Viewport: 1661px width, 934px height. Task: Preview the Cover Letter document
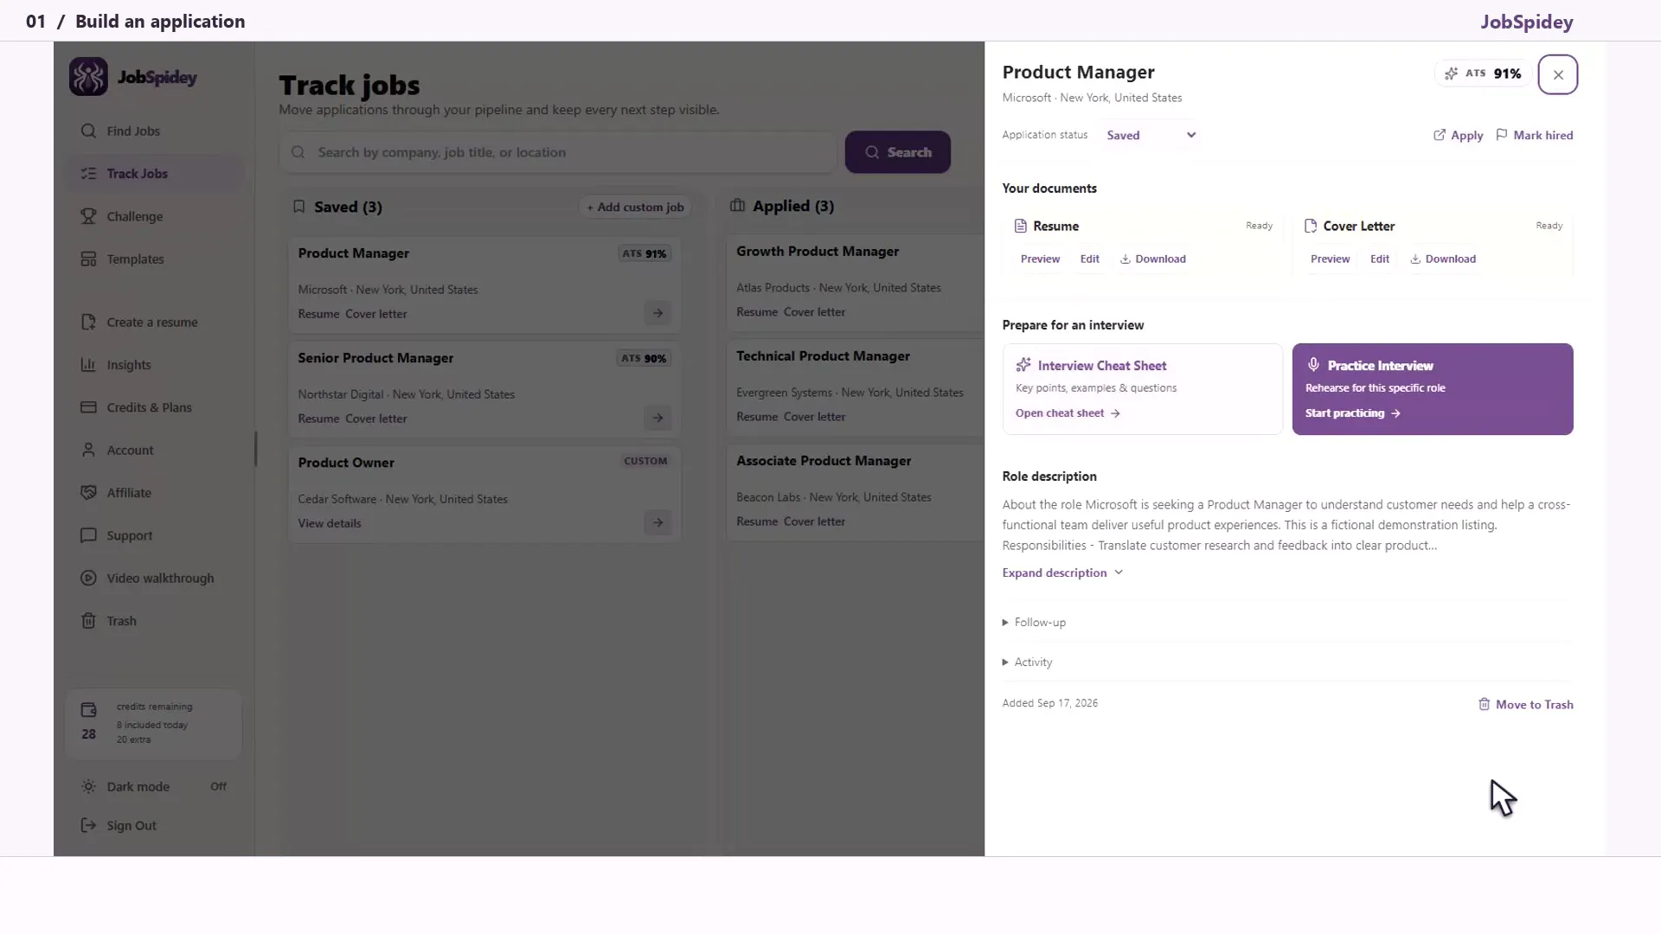[x=1330, y=259]
